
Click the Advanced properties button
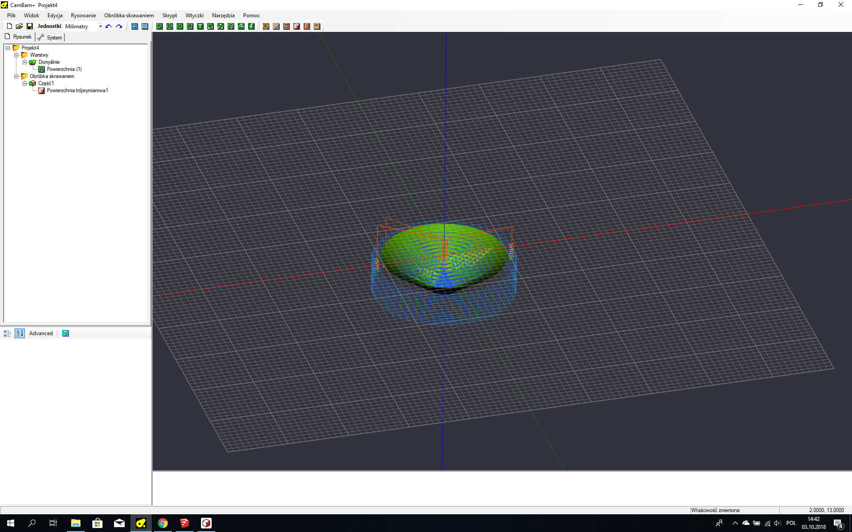(41, 333)
